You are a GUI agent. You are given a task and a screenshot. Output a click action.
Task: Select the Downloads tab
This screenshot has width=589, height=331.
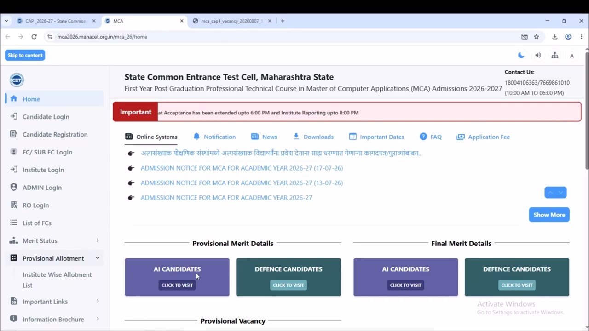(313, 137)
